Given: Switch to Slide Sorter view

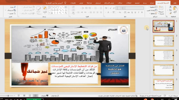Looking at the screenshot, I should pyautogui.click(x=30, y=96).
